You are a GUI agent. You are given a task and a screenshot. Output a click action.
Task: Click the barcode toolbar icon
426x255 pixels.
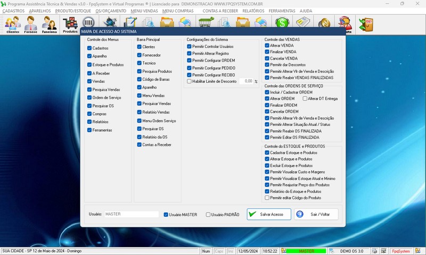click(x=88, y=23)
